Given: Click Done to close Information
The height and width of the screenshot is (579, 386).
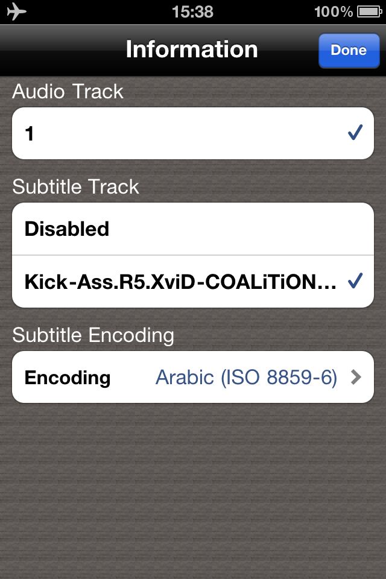Looking at the screenshot, I should 349,51.
